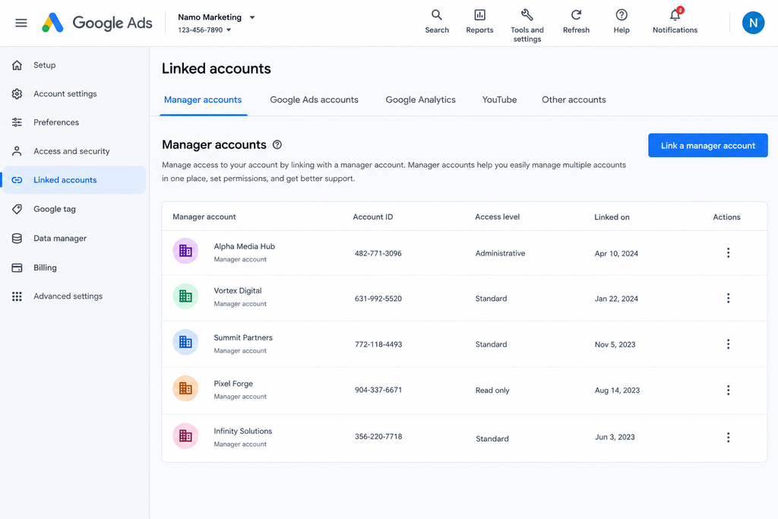Click the Manager account column header
Screen dimensions: 778x519
[x=204, y=217]
